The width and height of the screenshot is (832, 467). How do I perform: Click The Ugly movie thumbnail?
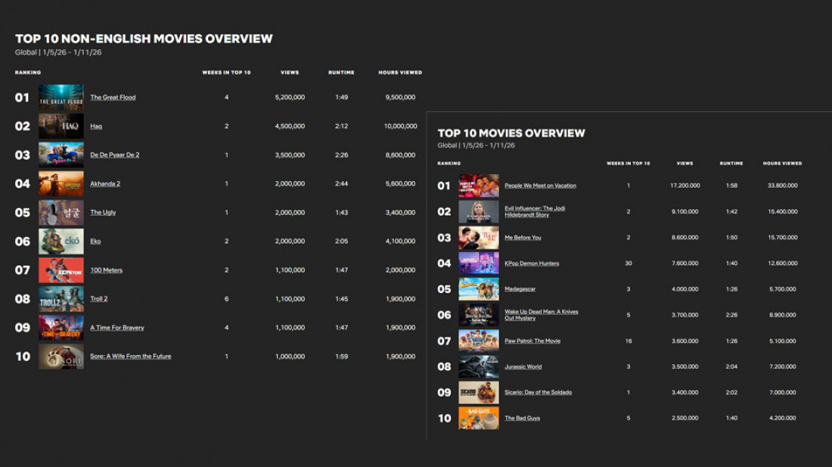tap(61, 213)
